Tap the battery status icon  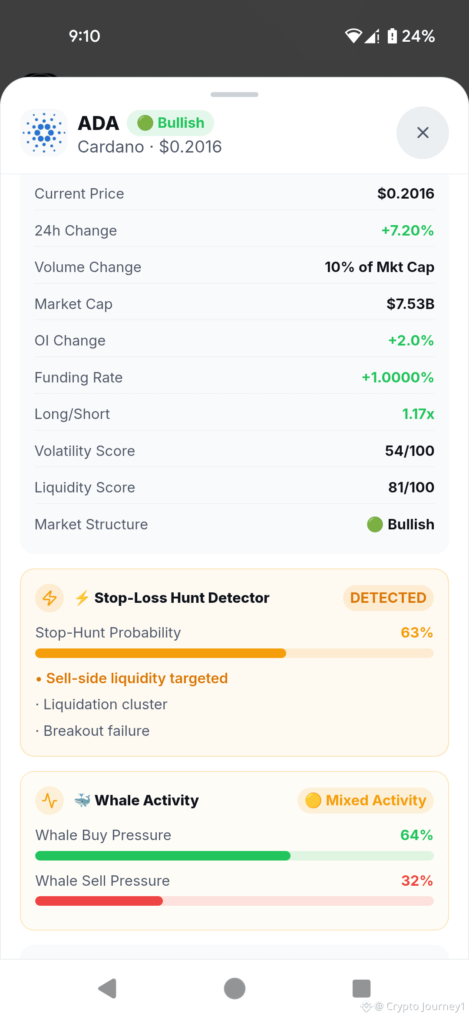(x=392, y=36)
